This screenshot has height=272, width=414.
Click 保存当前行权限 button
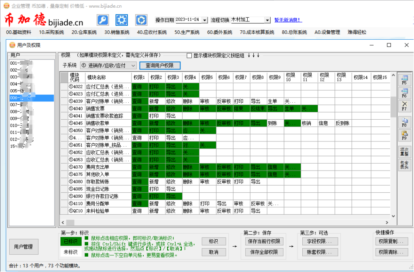(x=264, y=241)
